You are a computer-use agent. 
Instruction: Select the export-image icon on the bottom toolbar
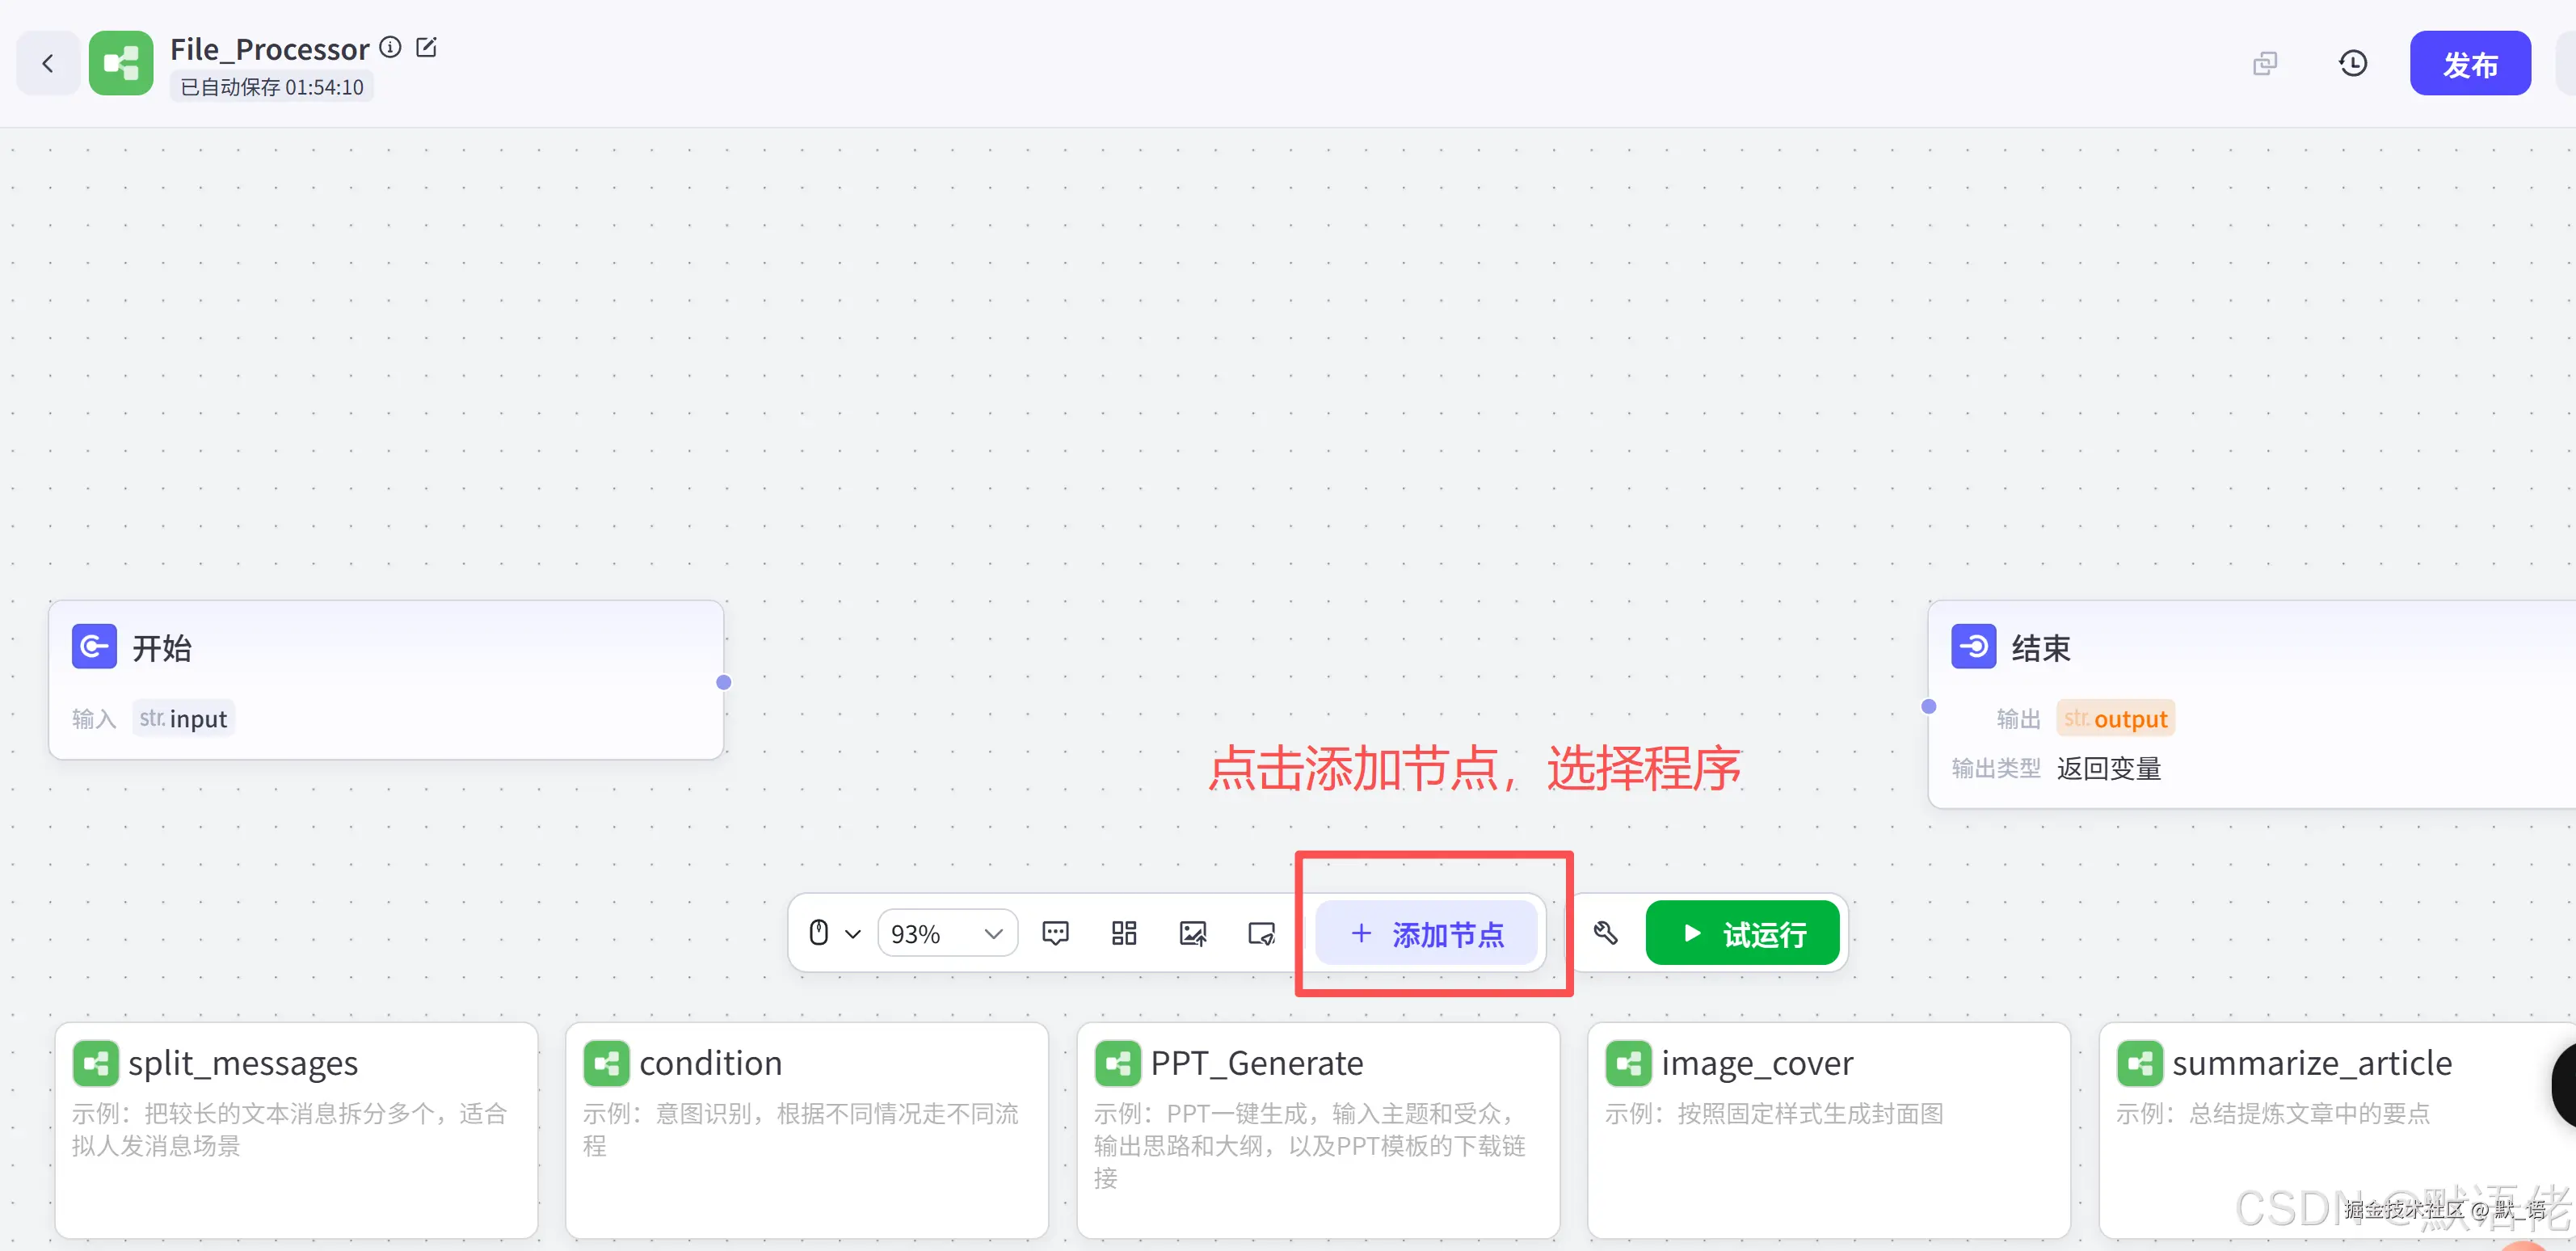pyautogui.click(x=1191, y=932)
